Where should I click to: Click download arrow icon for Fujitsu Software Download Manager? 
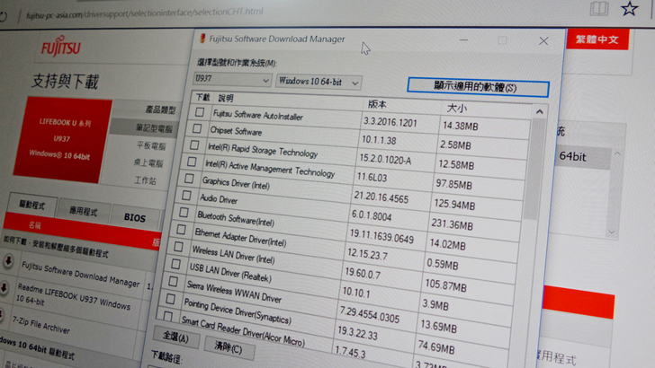(x=8, y=261)
